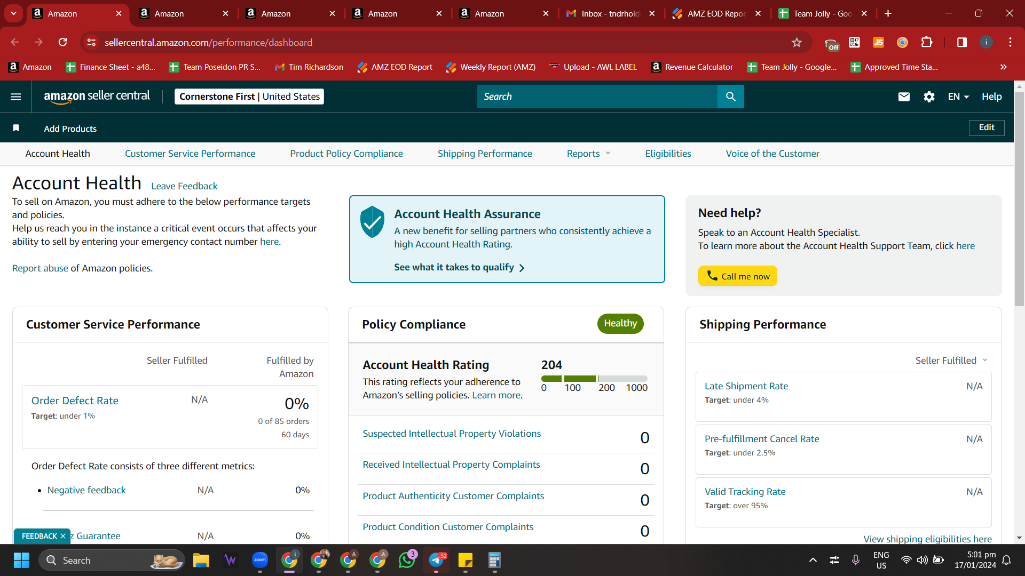Click the bookmark flag icon beside Add Products

[16, 128]
